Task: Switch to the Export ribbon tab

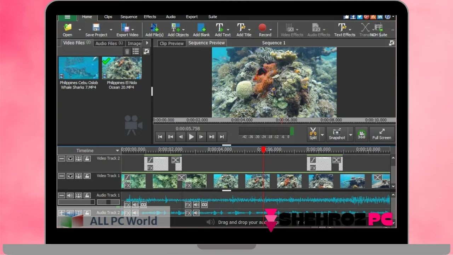Action: (192, 17)
